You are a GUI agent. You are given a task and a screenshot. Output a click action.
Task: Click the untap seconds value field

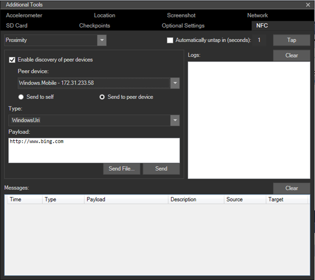(x=259, y=40)
